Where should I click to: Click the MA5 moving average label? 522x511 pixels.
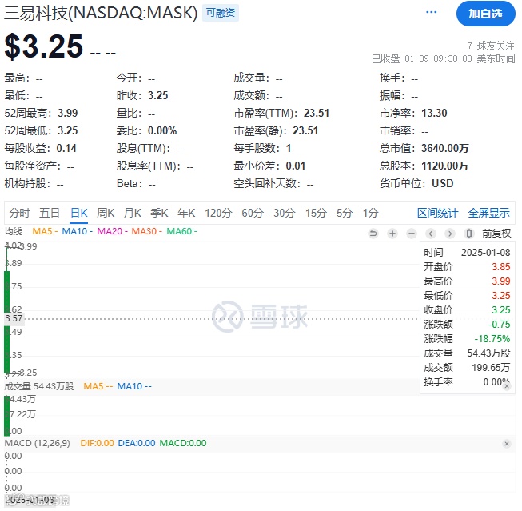tap(45, 231)
